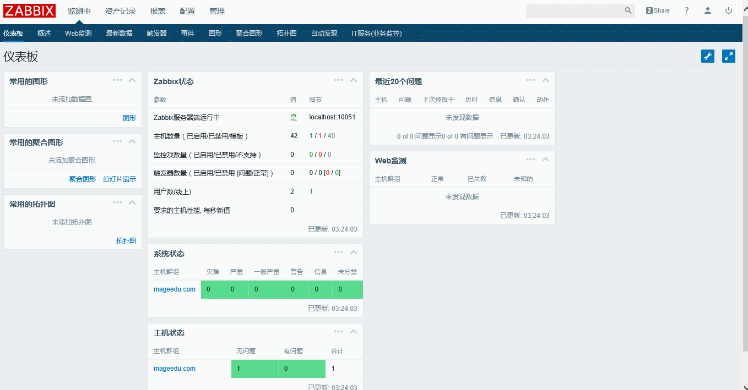Open the user profile icon
Screen dimensions: 748x390
(x=708, y=10)
